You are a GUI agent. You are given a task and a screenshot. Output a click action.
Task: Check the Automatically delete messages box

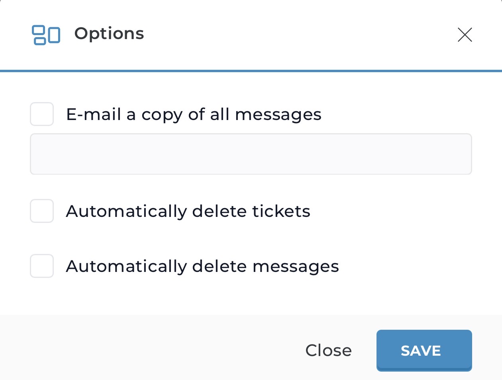tap(42, 266)
